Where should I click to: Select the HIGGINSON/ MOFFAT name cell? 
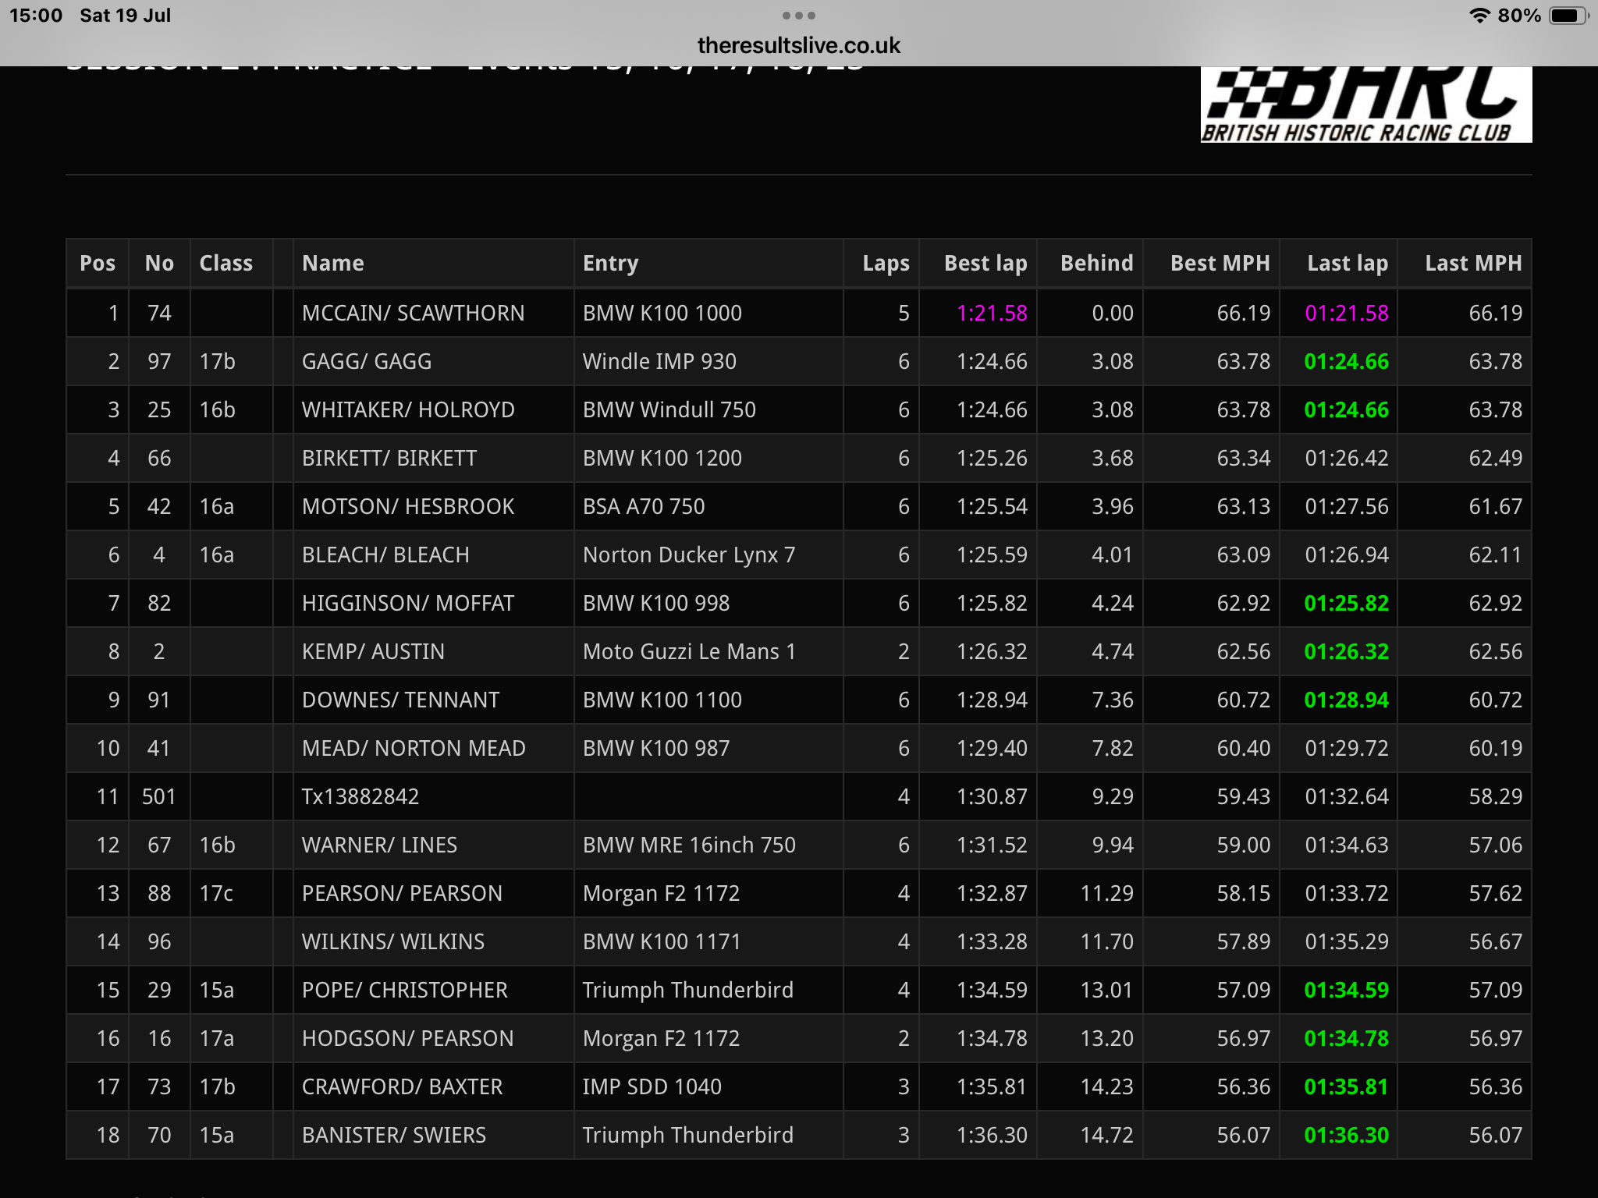point(433,604)
